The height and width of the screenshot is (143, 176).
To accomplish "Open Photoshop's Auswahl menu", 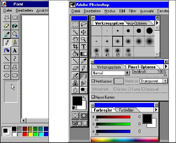I will tap(147, 11).
